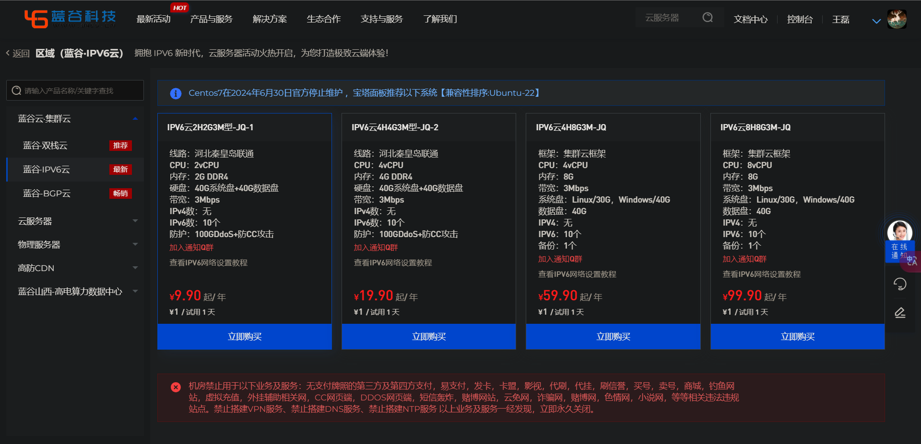Click the 返回 back link
The width and height of the screenshot is (921, 444).
[18, 53]
